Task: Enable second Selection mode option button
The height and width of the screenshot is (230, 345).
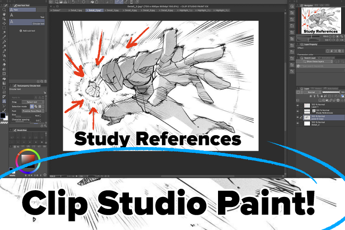Action: tap(35, 106)
